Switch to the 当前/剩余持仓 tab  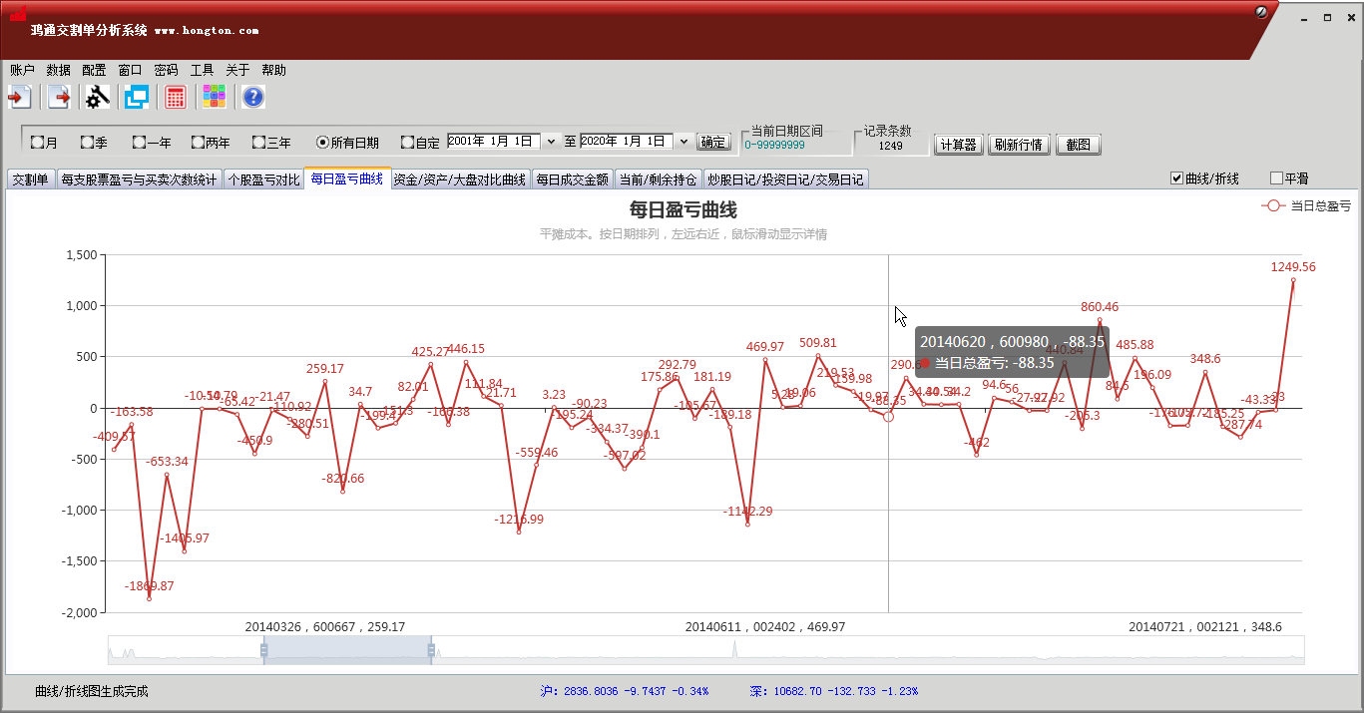(x=658, y=179)
